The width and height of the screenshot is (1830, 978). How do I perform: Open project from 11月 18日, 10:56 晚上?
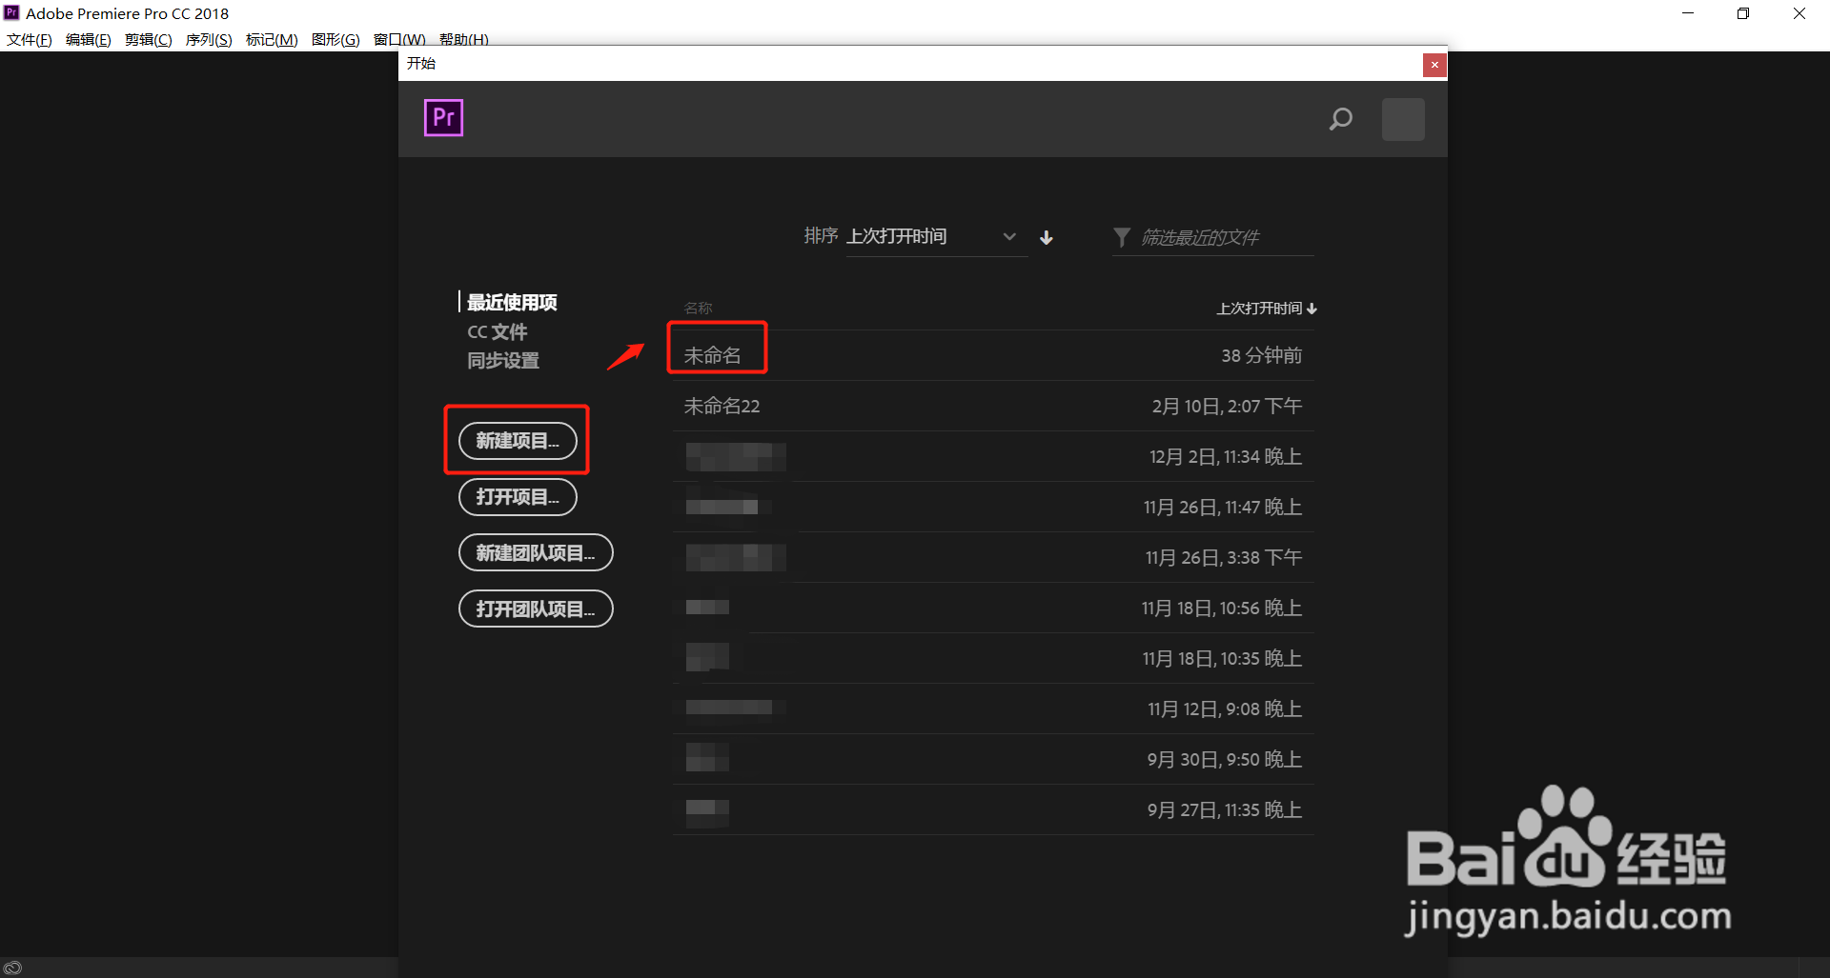tap(993, 608)
